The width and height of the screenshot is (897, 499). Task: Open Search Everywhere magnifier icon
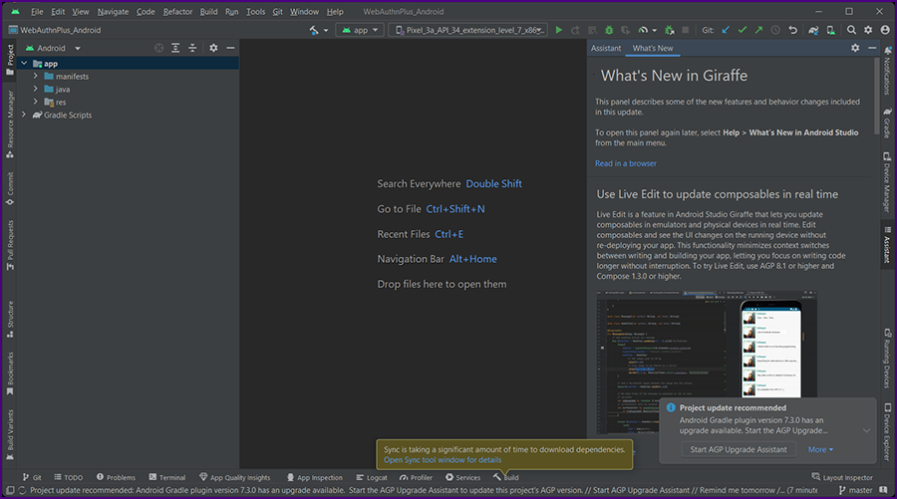pyautogui.click(x=850, y=30)
